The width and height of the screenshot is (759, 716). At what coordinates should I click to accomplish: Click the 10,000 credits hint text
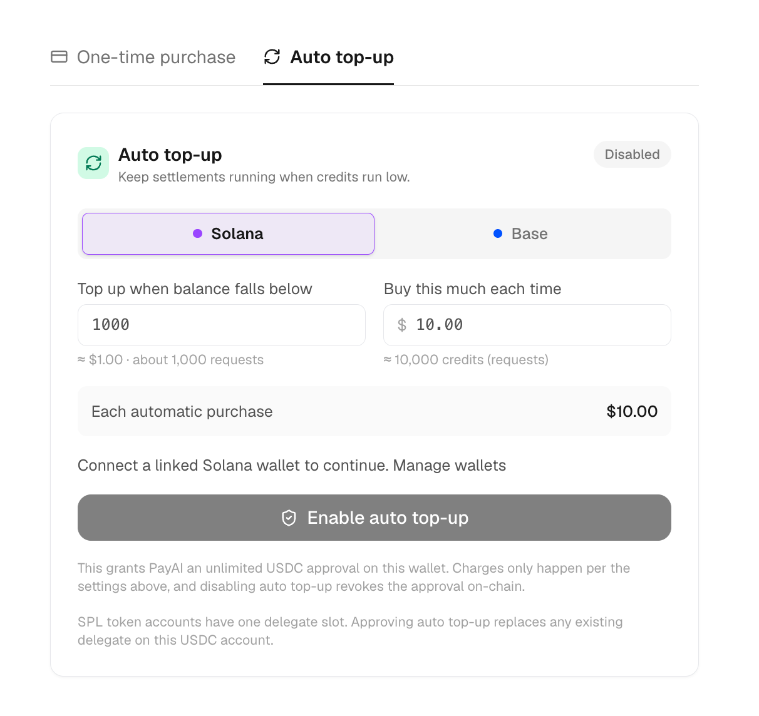(466, 360)
